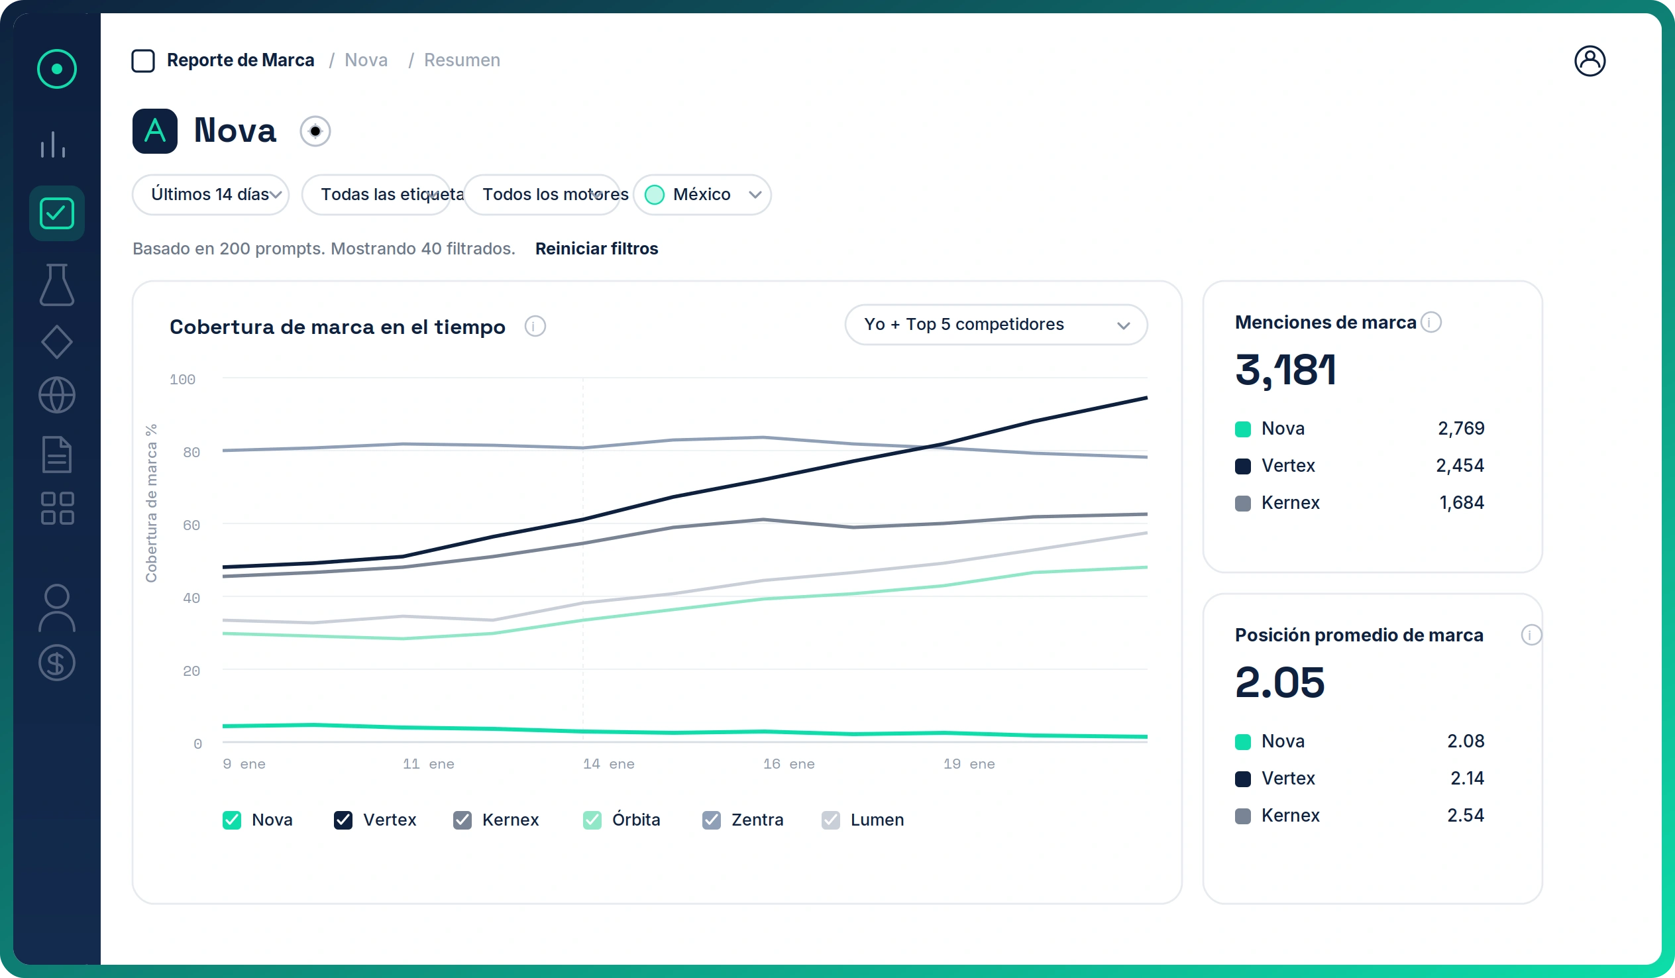Open the dollar sign billing icon

coord(56,663)
